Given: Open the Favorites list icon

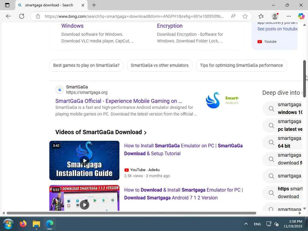Looking at the screenshot, I should [x=261, y=16].
